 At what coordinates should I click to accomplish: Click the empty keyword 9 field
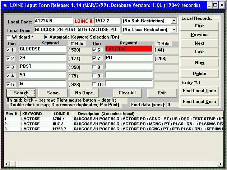129,75
